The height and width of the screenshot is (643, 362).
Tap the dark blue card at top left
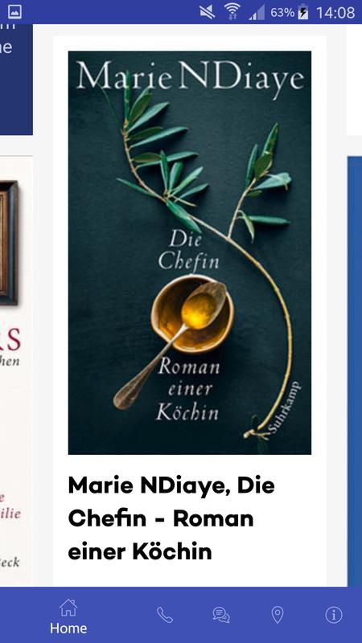(16, 79)
